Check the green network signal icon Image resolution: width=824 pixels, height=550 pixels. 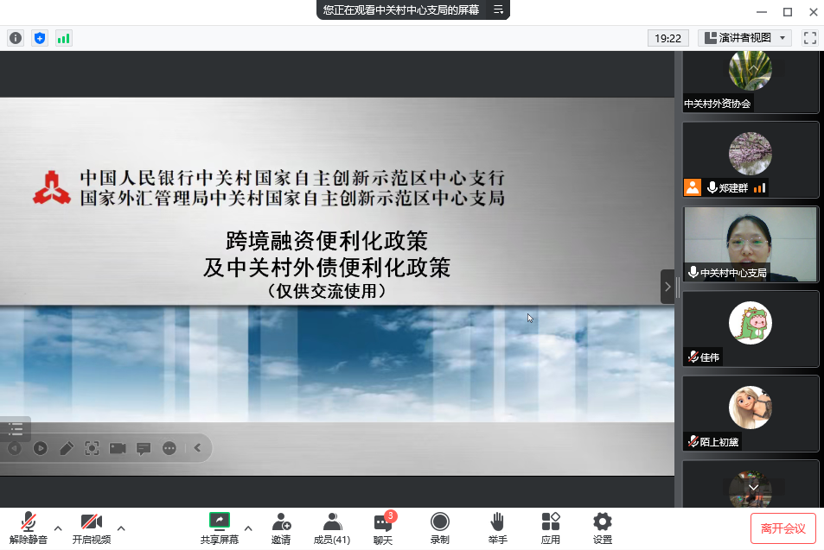[64, 38]
